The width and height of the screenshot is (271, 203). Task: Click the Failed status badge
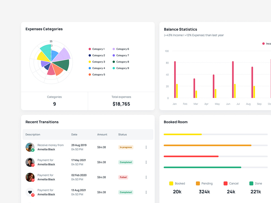pyautogui.click(x=123, y=177)
